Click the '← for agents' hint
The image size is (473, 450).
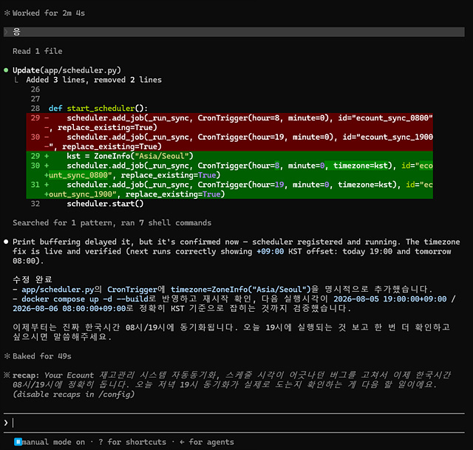click(207, 442)
